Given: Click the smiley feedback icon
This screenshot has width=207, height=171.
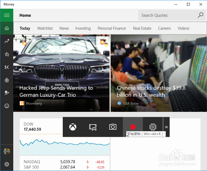Looking at the screenshot, I should [x=7, y=106].
